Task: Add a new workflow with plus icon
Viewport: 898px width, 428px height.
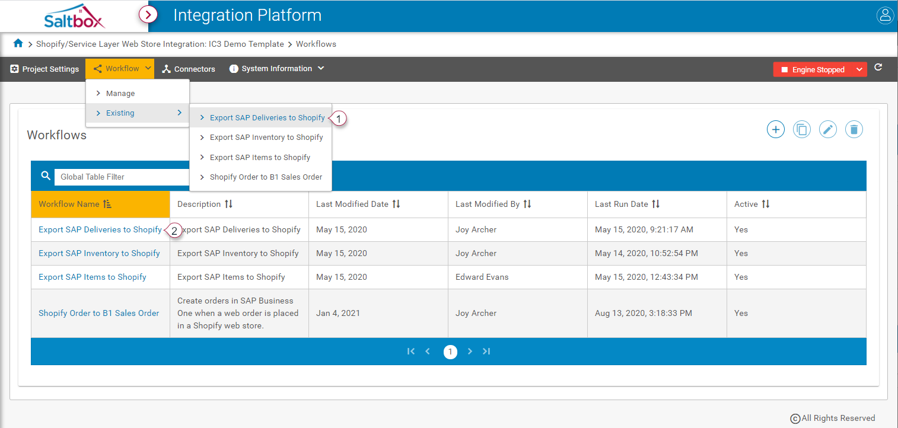Action: 776,129
